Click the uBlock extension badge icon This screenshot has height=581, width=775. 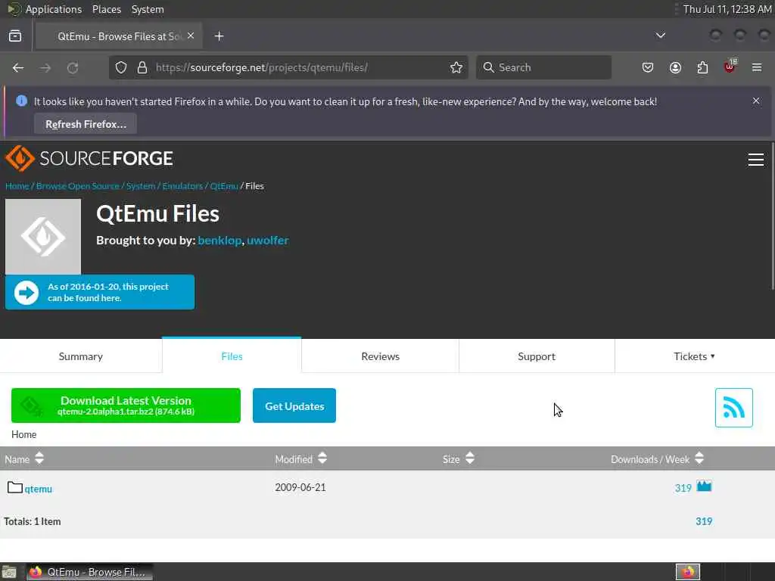[730, 67]
